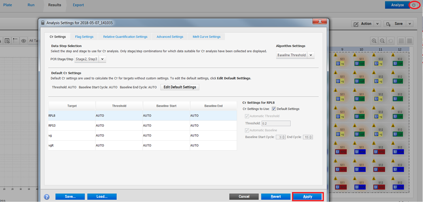Click the Baseline End column header
423x202 pixels.
[x=213, y=106]
